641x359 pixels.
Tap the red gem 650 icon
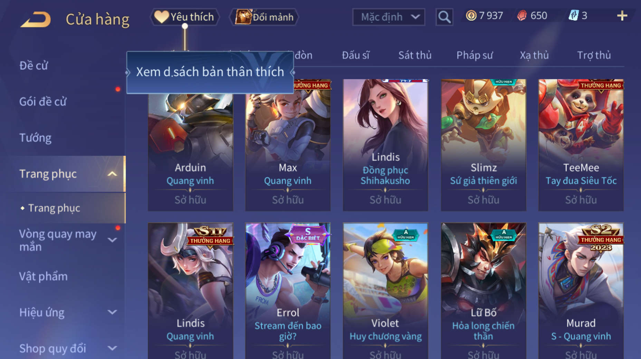[x=522, y=16]
